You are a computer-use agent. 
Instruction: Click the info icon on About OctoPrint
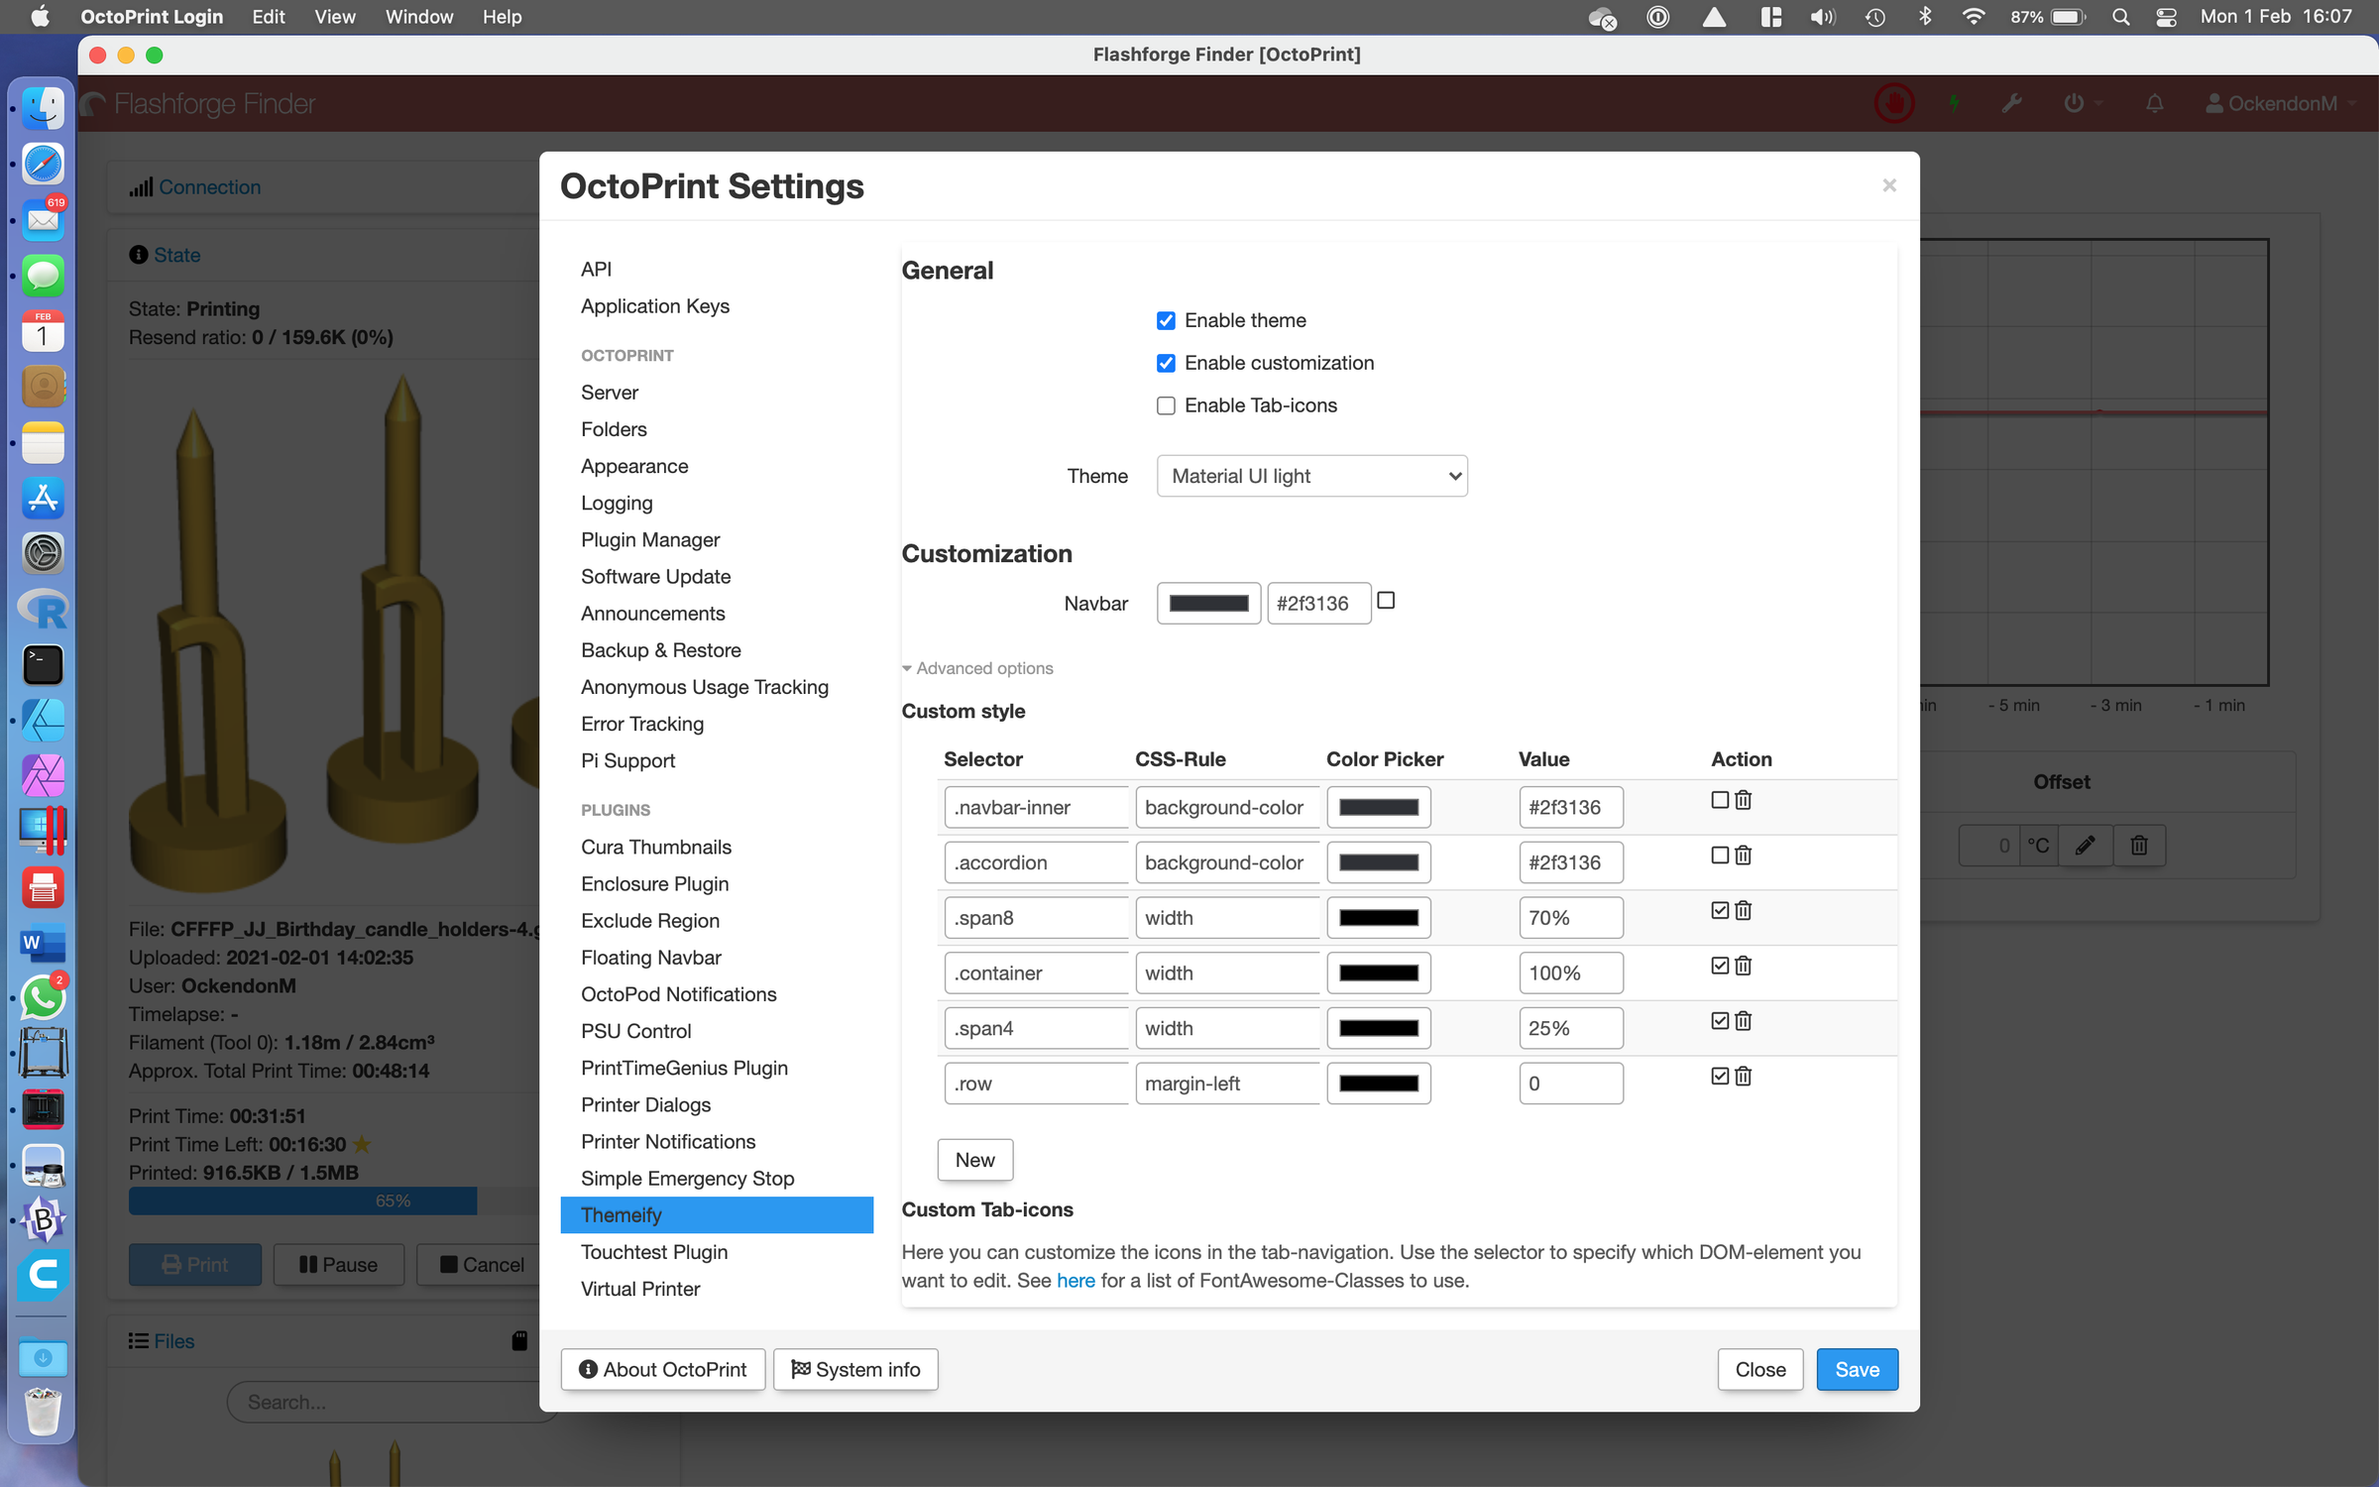589,1369
